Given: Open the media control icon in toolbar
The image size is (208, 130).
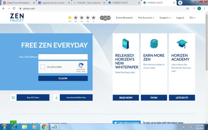Looking at the screenshot, I should pyautogui.click(x=194, y=8).
